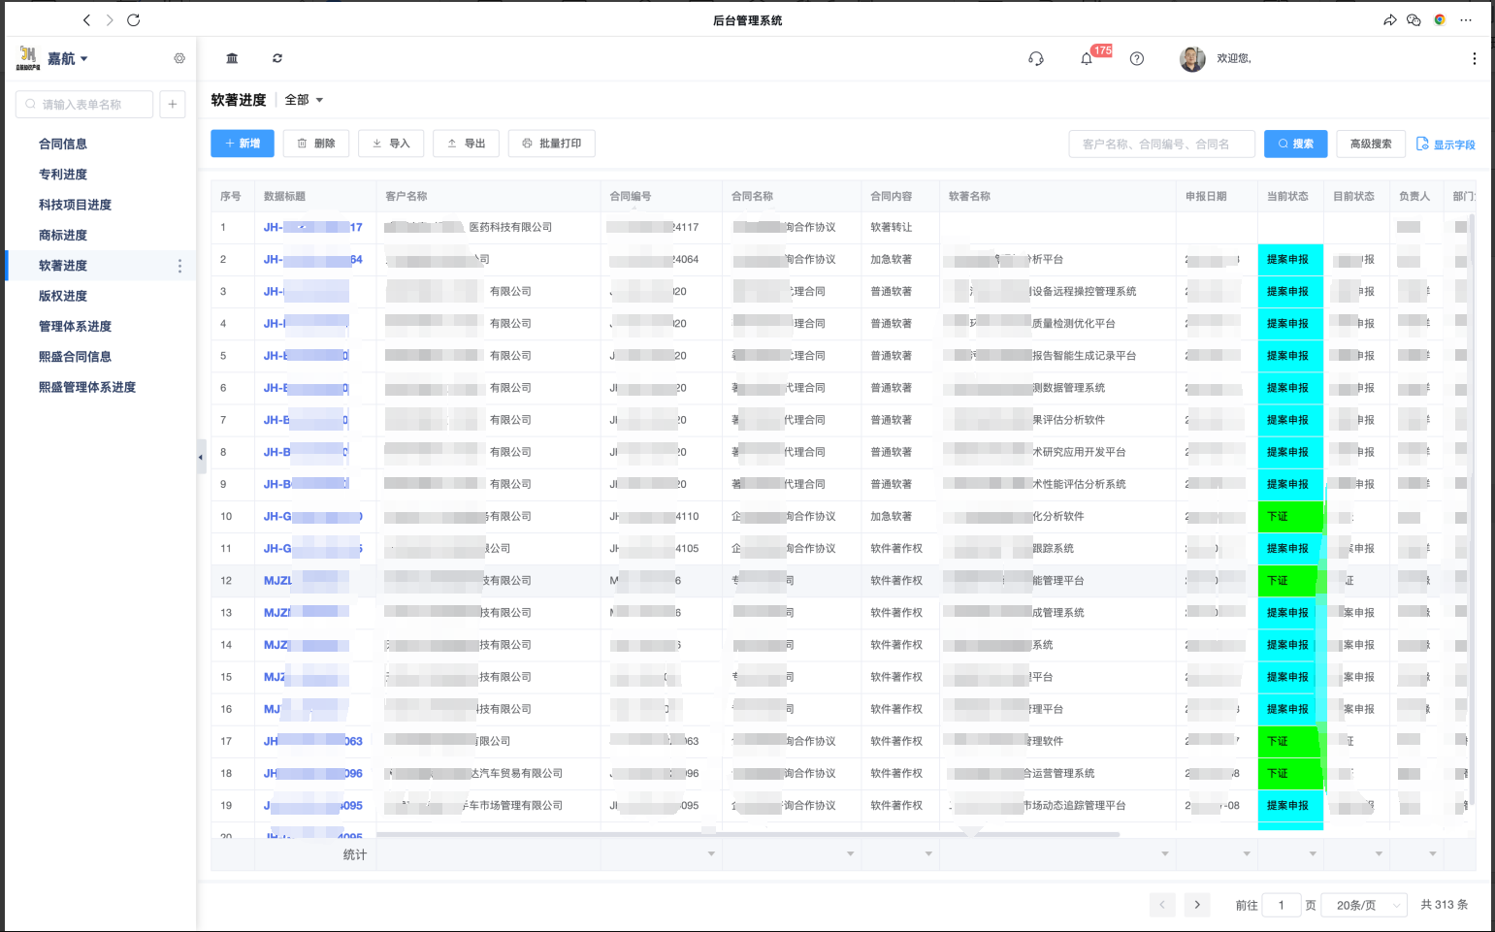The height and width of the screenshot is (932, 1495).
Task: Open 专利进度 in the sidebar
Action: pos(63,175)
